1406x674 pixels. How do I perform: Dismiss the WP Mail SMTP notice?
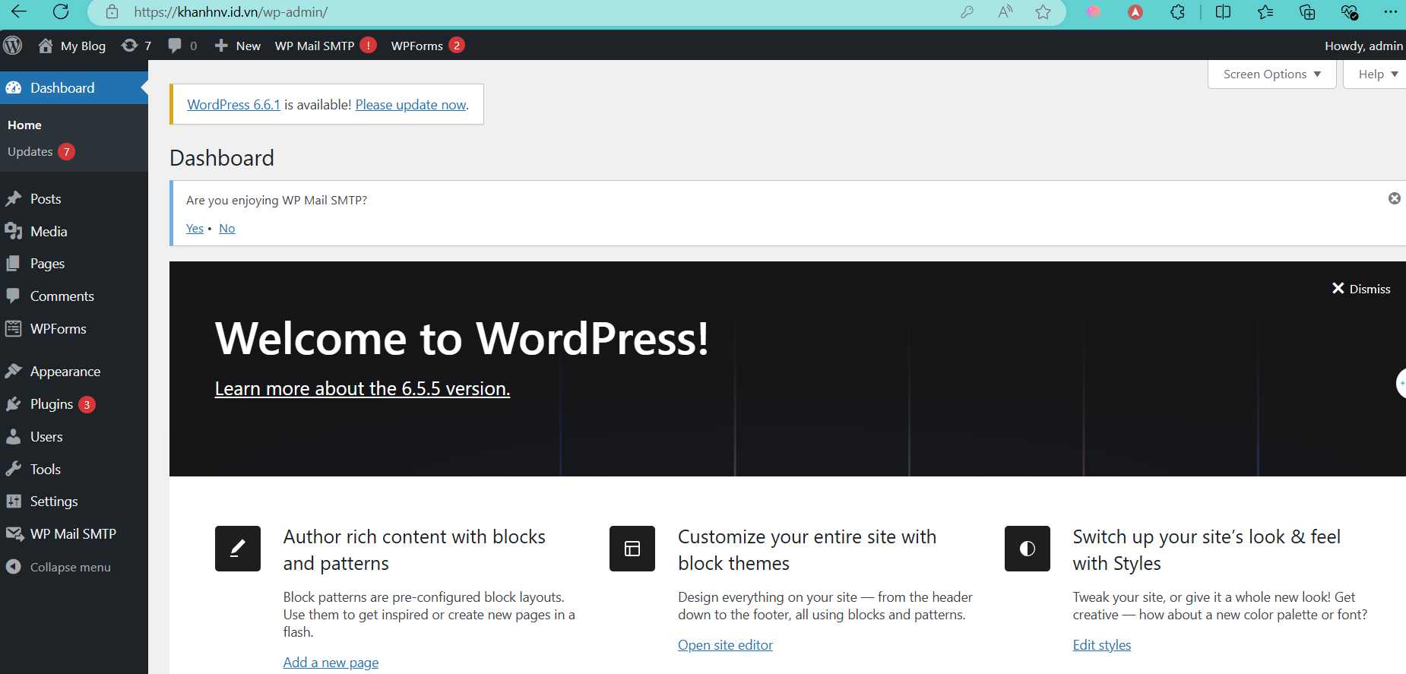click(x=1395, y=198)
